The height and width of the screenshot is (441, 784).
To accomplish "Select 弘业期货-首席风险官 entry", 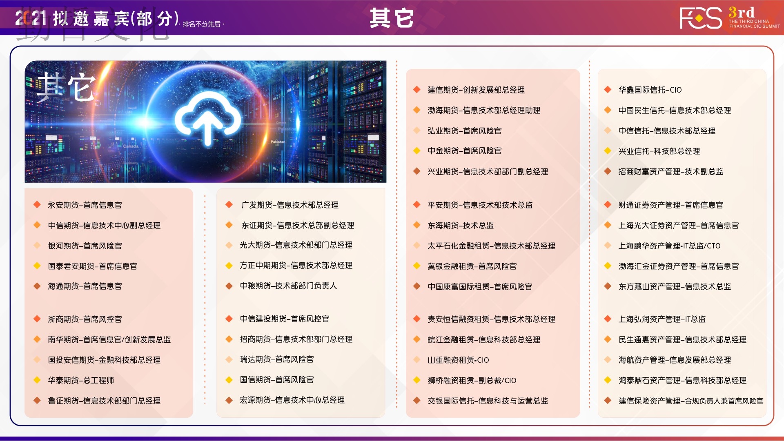I will coord(465,131).
